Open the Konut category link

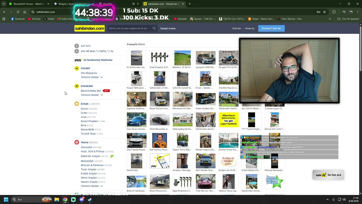84,109
